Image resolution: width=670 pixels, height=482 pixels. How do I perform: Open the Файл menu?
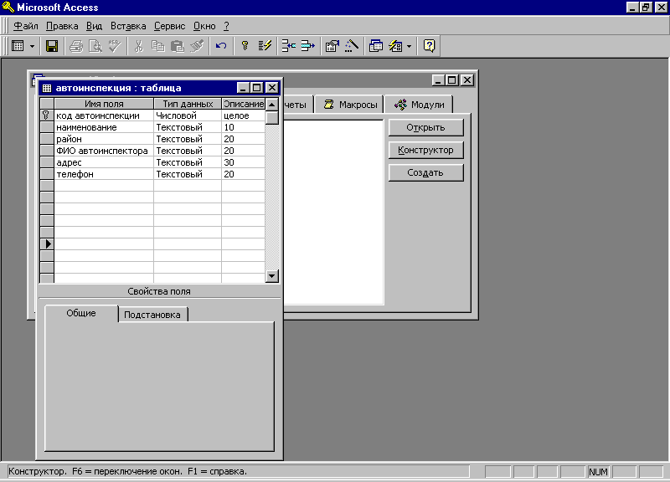tap(26, 26)
